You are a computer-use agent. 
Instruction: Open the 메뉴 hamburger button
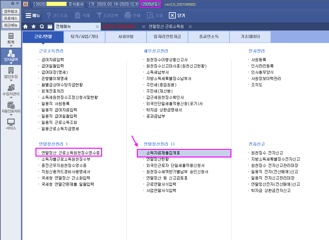coord(33,15)
